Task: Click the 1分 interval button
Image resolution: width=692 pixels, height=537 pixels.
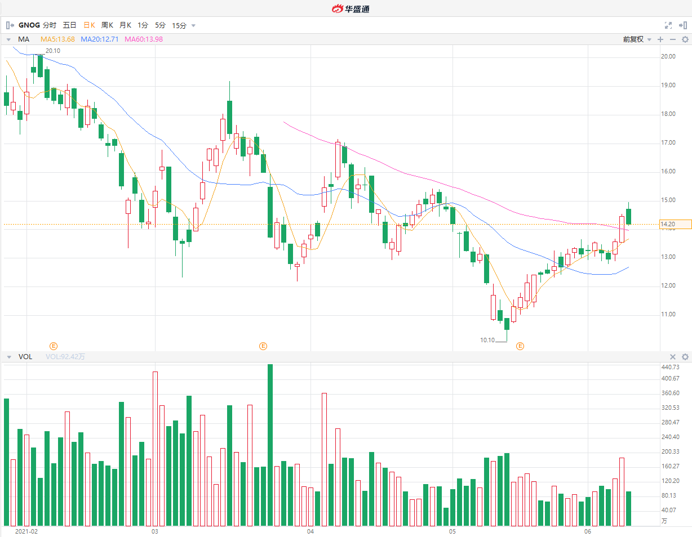Action: click(x=143, y=25)
